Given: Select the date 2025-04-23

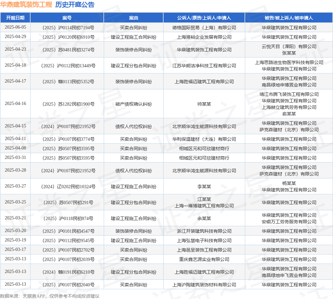Looking at the screenshot, I should coord(15,49).
